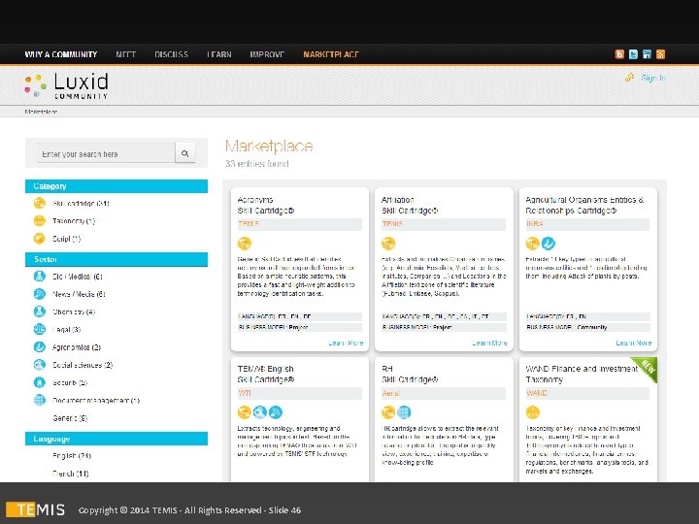Click the Acronyms card's skill cartridge icon

click(245, 244)
